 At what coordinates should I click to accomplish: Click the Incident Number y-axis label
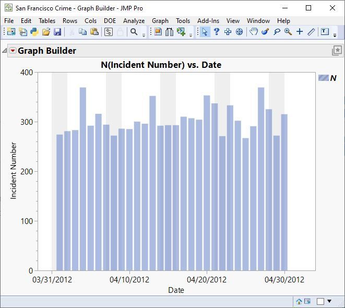[13, 171]
